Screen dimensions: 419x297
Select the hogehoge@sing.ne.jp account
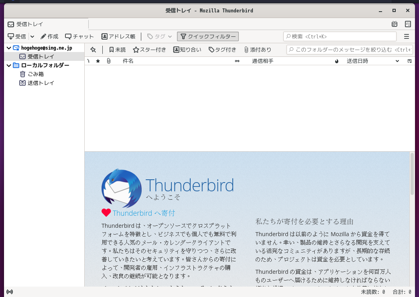click(x=47, y=48)
